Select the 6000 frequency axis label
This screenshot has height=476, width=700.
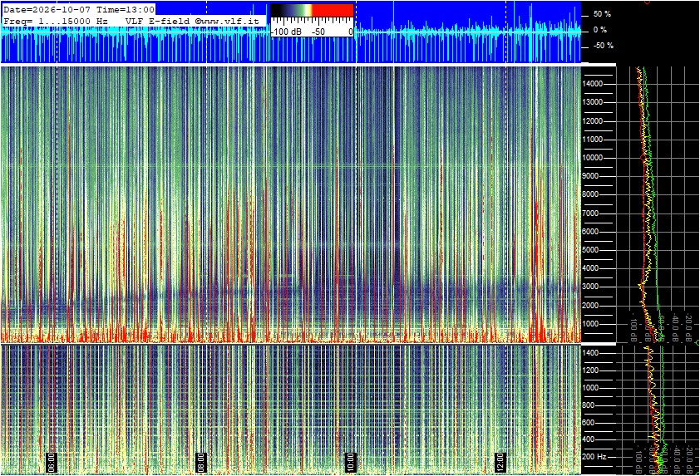(591, 232)
